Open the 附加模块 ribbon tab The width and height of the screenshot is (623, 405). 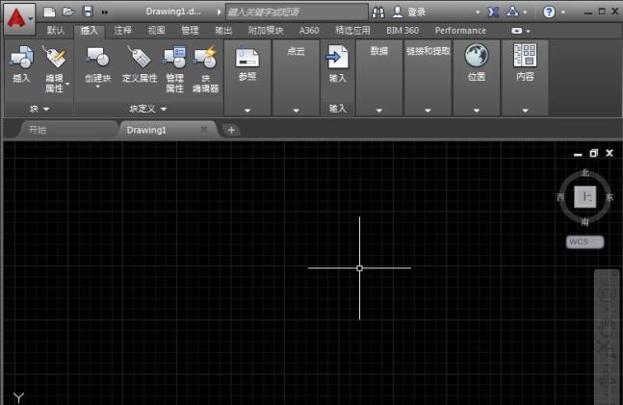click(x=266, y=31)
